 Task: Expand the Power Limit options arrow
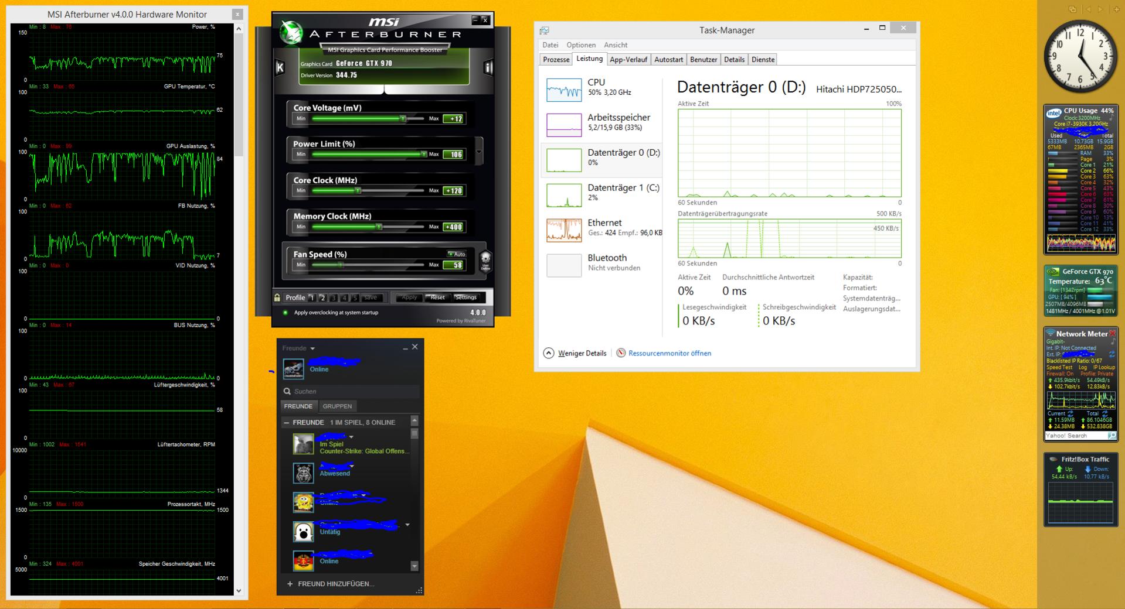pos(479,152)
